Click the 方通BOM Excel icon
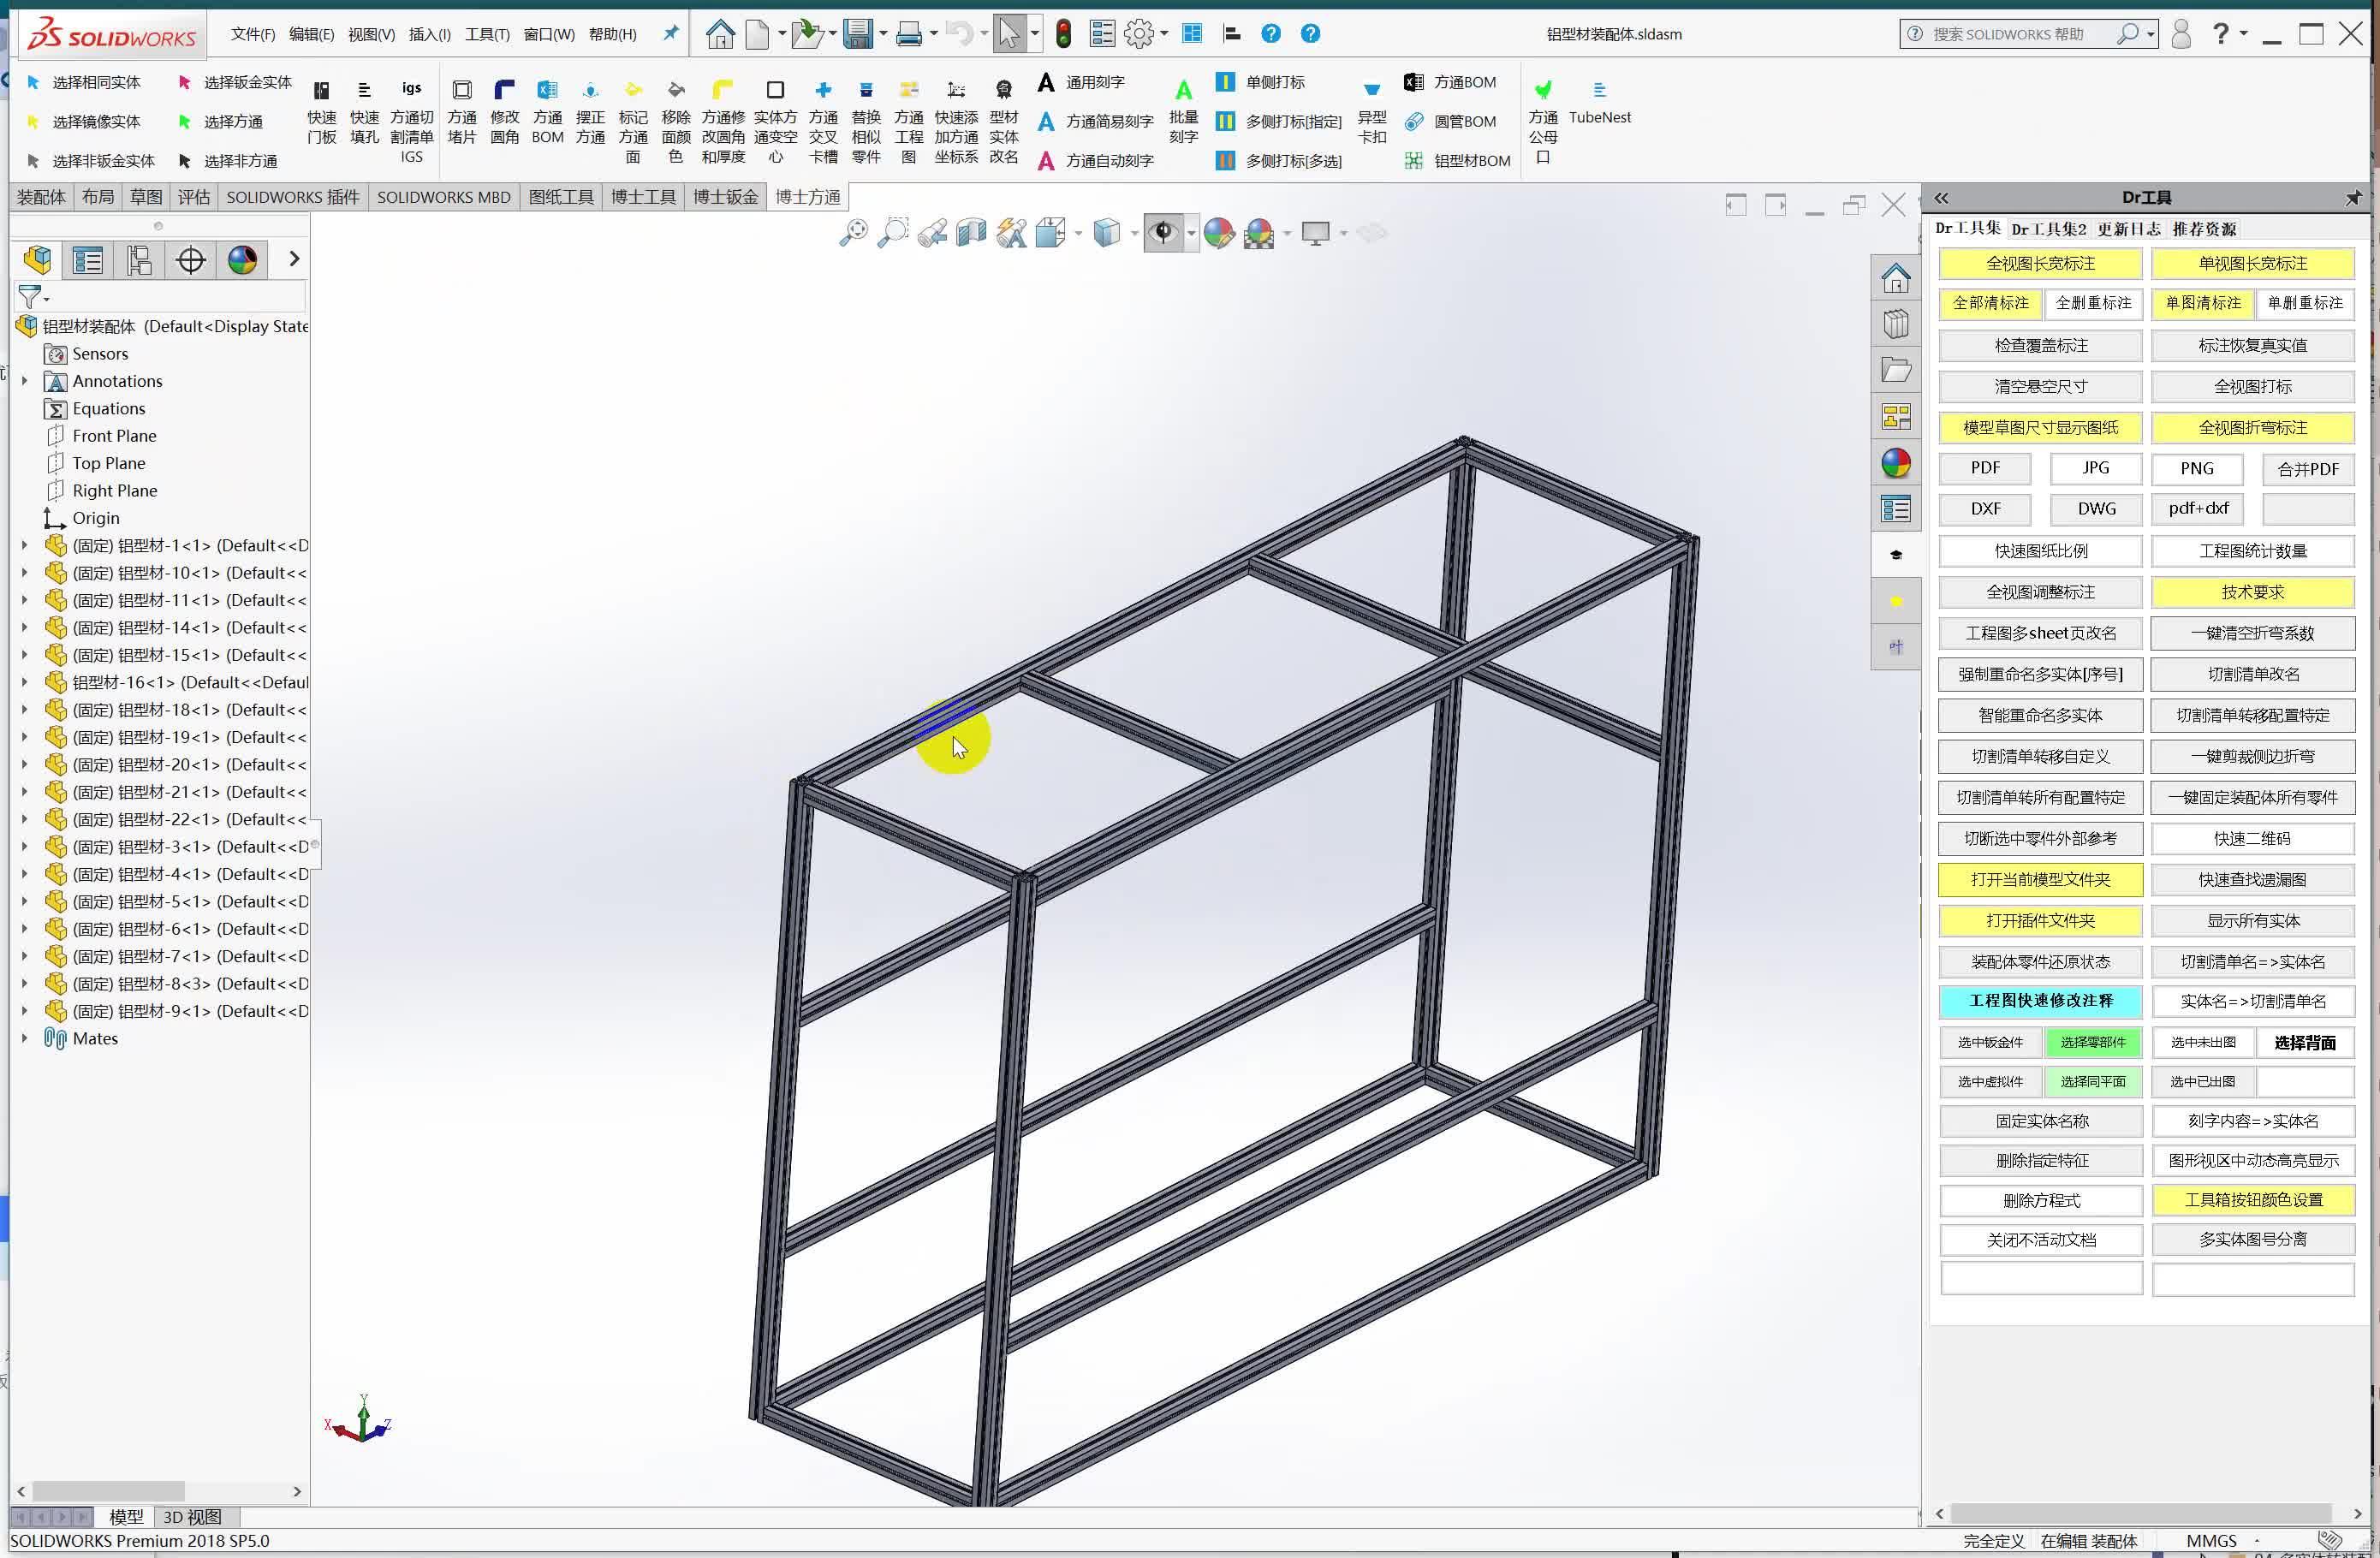The width and height of the screenshot is (2380, 1558). pos(1413,82)
